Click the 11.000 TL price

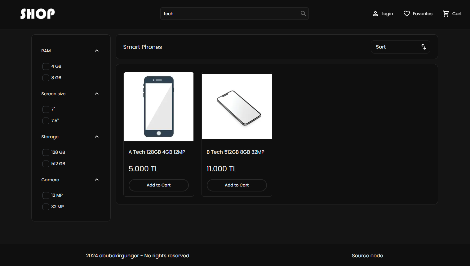221,169
